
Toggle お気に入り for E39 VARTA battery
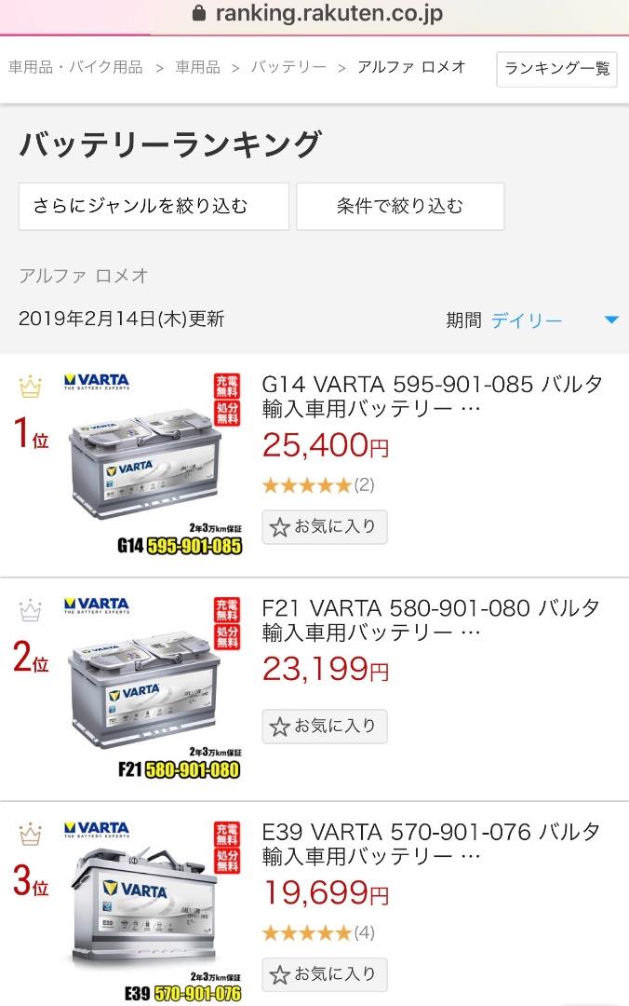[x=325, y=974]
